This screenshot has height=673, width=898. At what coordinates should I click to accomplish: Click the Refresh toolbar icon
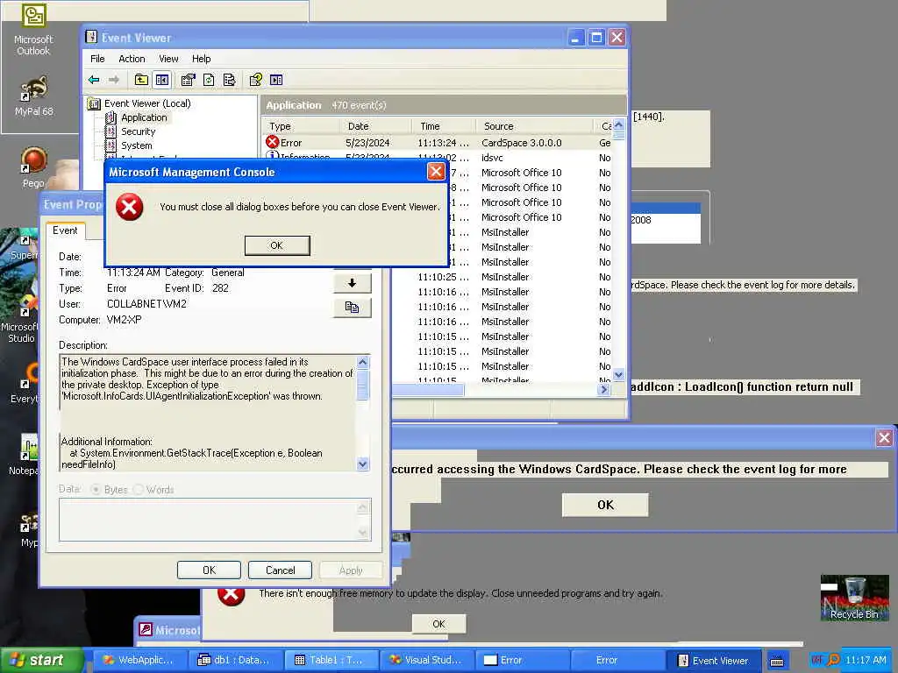click(x=209, y=80)
